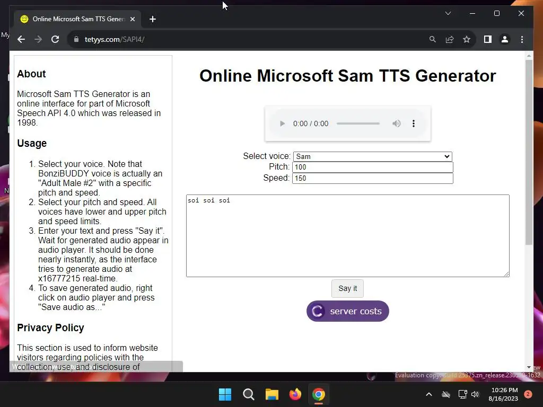Screen dimensions: 543x407
Task: Click the Usage heading
Action: coord(32,143)
